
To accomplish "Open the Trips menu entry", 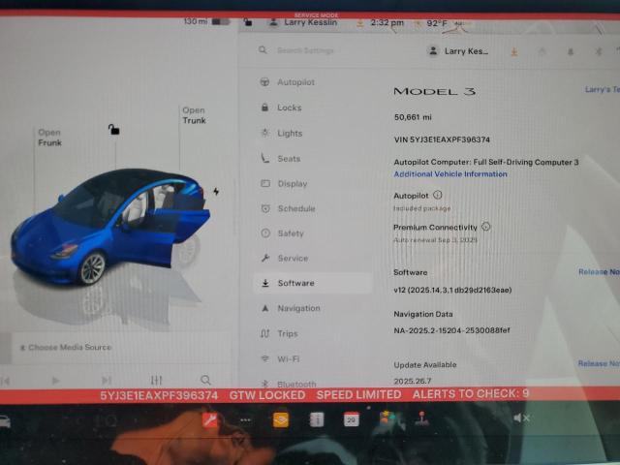I will tap(279, 333).
